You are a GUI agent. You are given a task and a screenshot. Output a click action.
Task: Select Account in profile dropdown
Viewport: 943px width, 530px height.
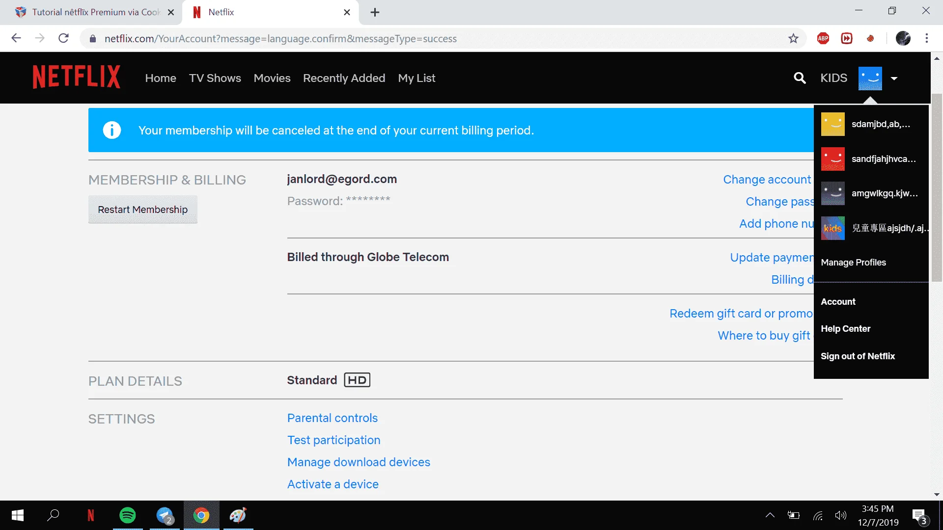838,302
